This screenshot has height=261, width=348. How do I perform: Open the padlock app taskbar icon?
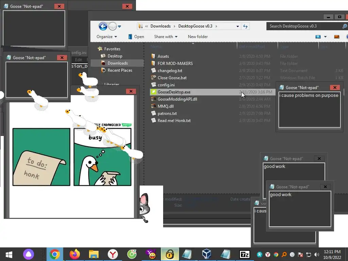pos(170,254)
